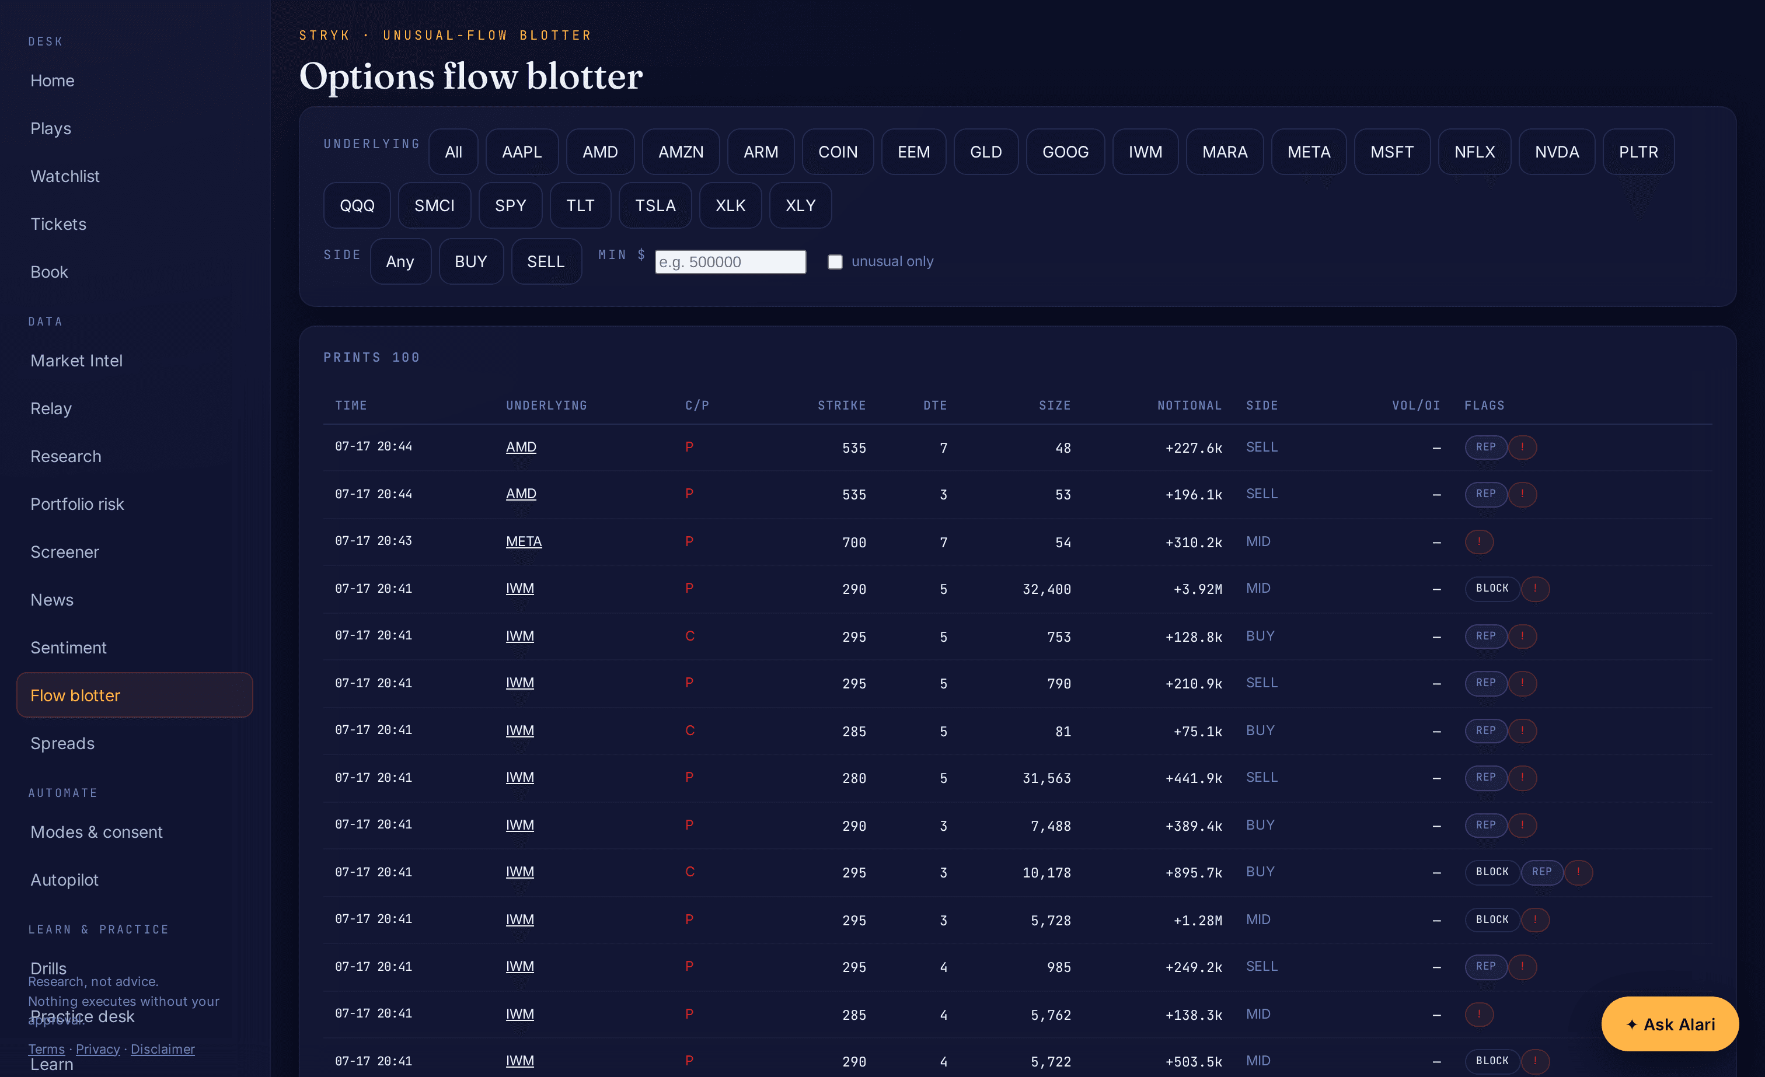Click the REP flag on IWM 753 size row
Viewport: 1765px width, 1077px height.
pos(1485,636)
